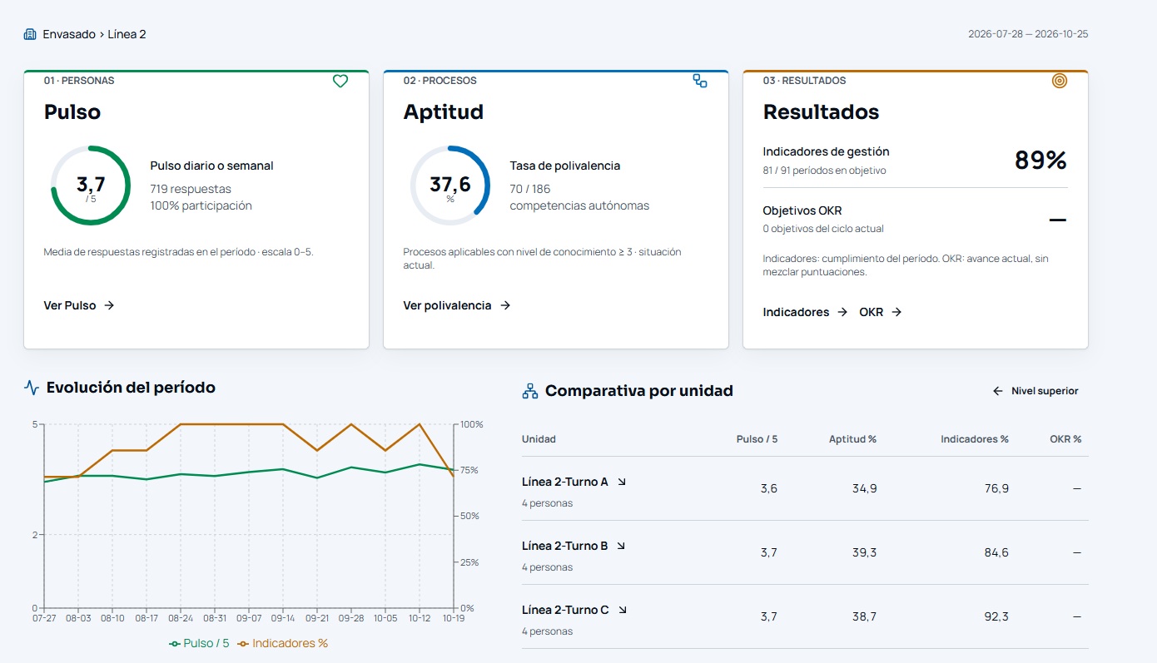Open the Ver polivalencia link
Screen dimensions: 1157x663
[x=457, y=305]
